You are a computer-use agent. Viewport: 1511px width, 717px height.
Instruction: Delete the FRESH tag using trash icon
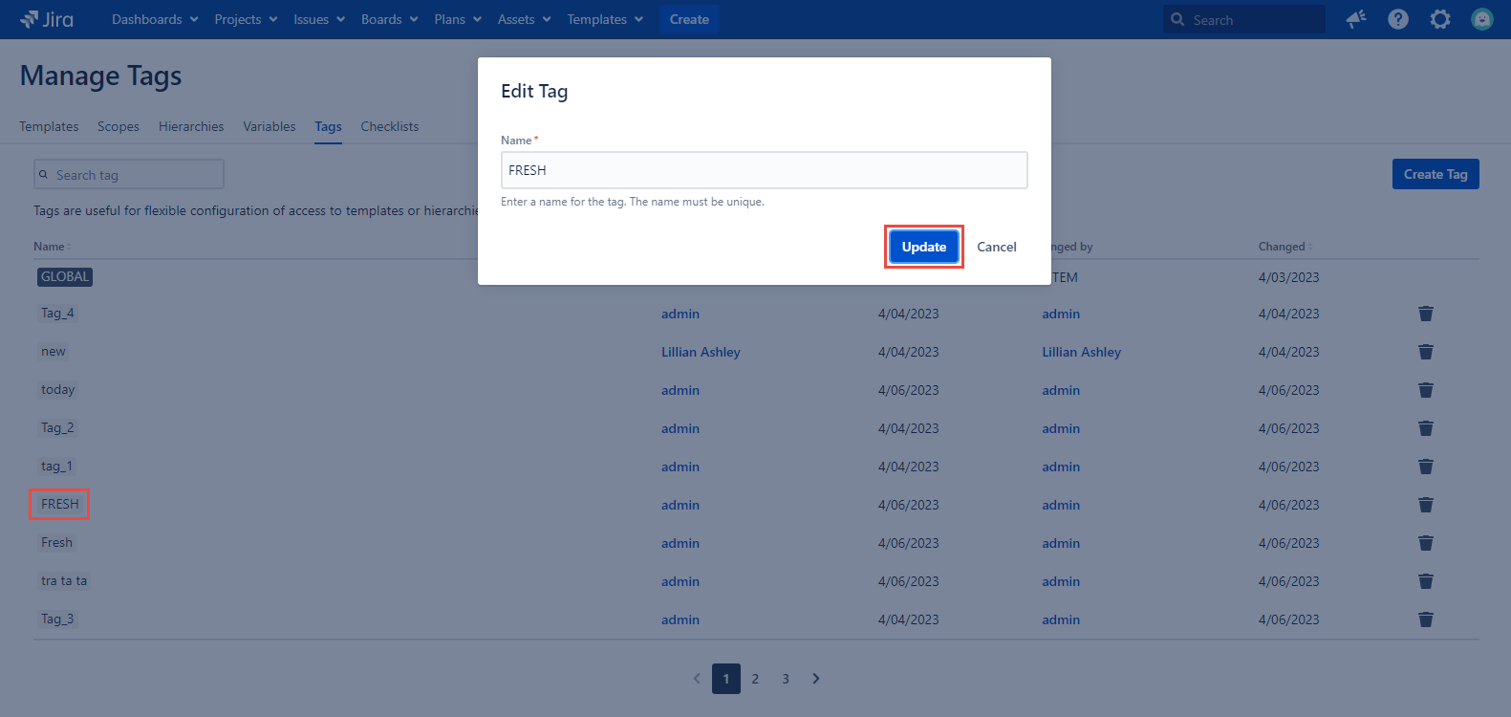1425,505
